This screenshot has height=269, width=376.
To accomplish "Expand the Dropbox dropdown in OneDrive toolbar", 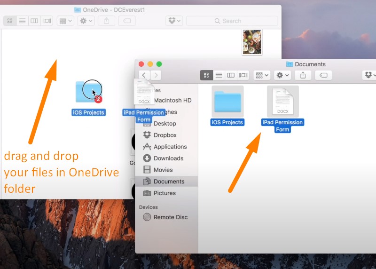I will click(174, 21).
